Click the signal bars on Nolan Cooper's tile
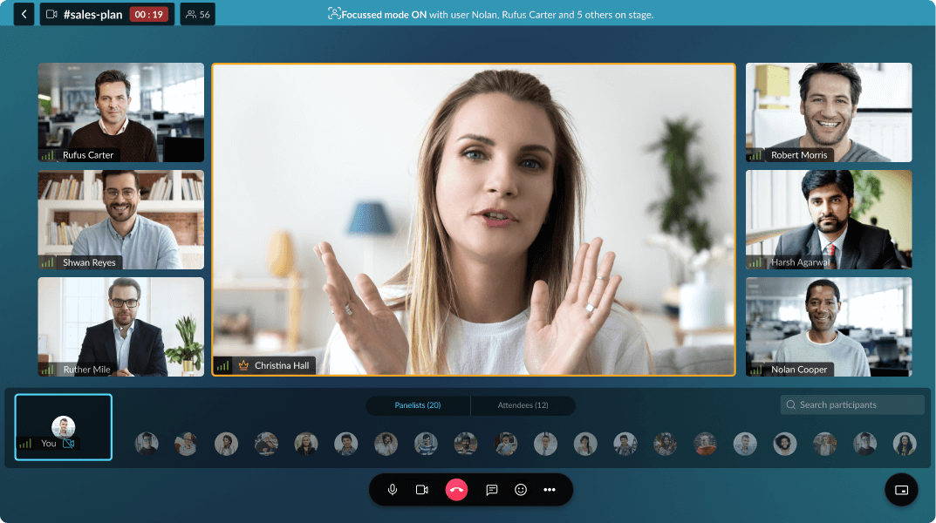936x523 pixels. click(x=755, y=370)
